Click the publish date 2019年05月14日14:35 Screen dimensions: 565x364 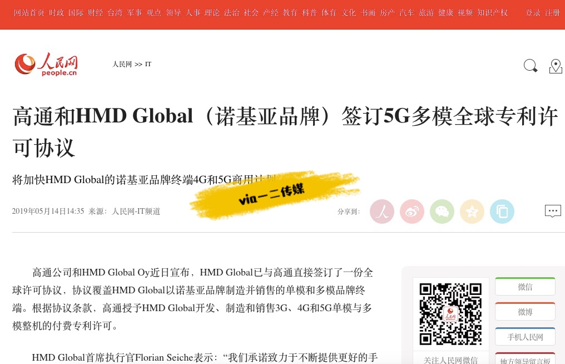pyautogui.click(x=48, y=211)
